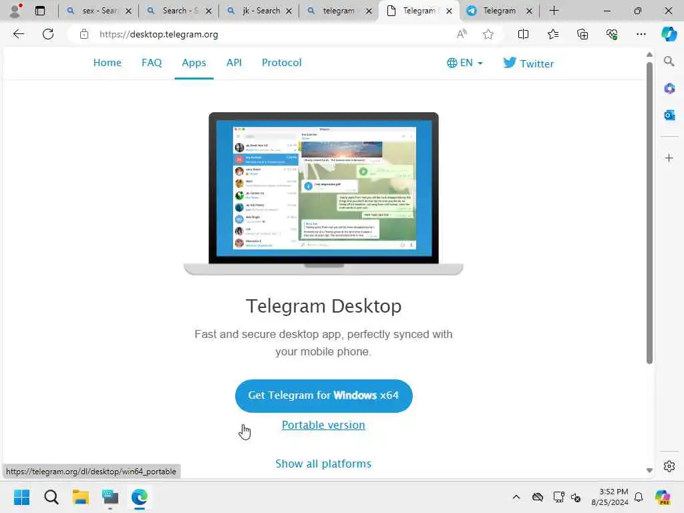Image resolution: width=684 pixels, height=513 pixels.
Task: Launch Copilot from the toolbar
Action: click(669, 34)
